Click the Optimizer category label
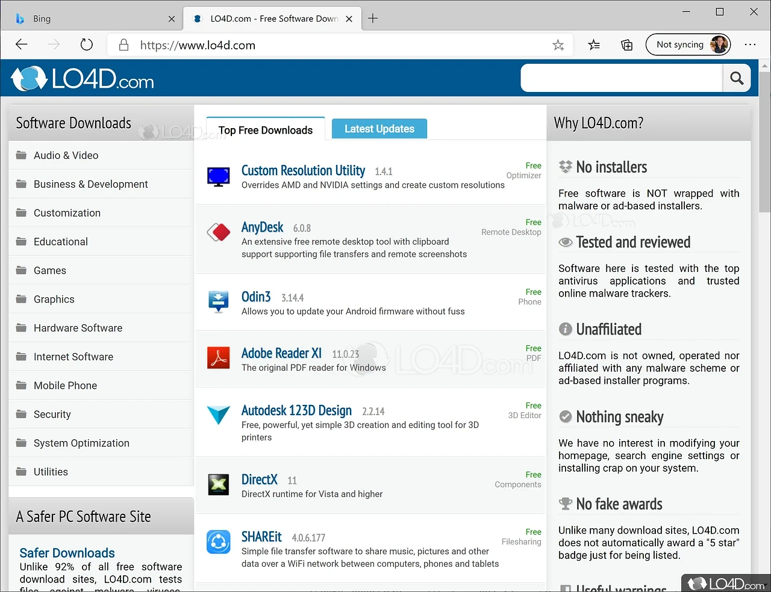The width and height of the screenshot is (771, 592). point(523,176)
